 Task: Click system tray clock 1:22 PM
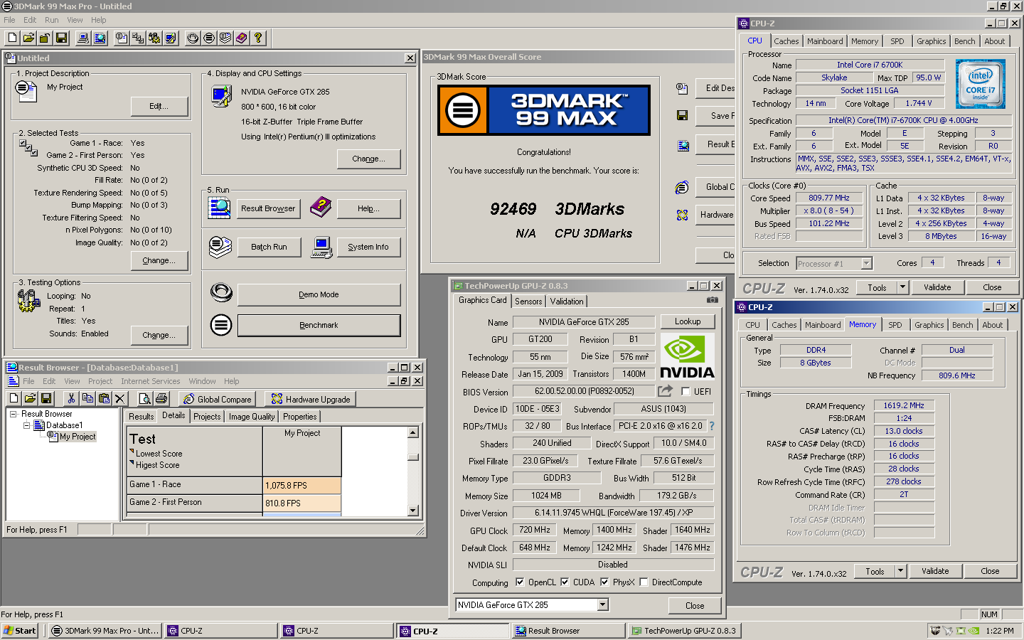pyautogui.click(x=1000, y=631)
